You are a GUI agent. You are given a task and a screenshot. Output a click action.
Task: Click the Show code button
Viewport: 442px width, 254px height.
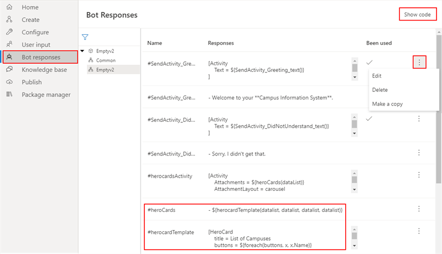click(x=417, y=14)
